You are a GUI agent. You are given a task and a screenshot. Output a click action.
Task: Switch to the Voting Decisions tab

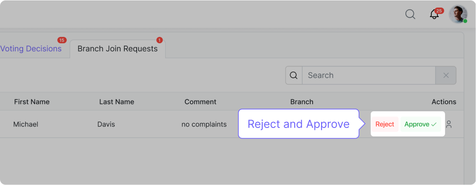[x=31, y=49]
